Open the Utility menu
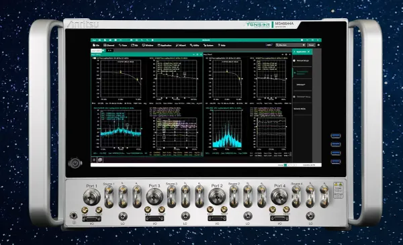This screenshot has width=403, height=245. point(195,45)
